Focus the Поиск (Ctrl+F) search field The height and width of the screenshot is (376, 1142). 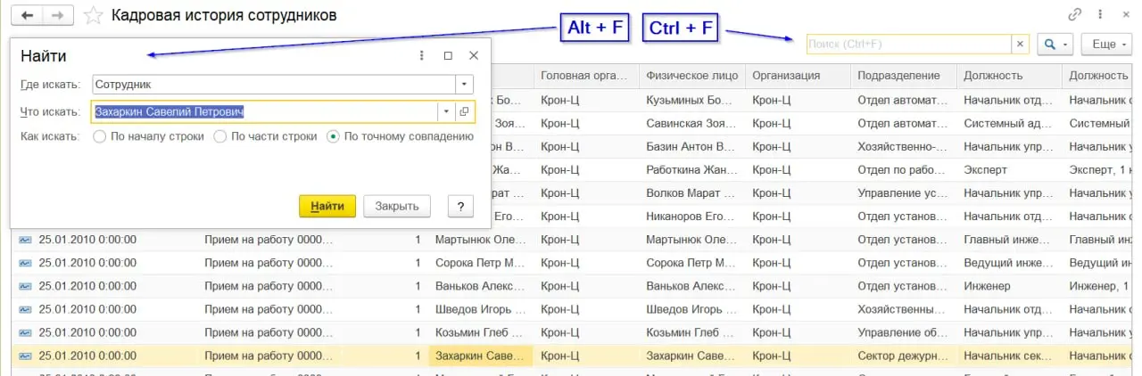coord(908,44)
